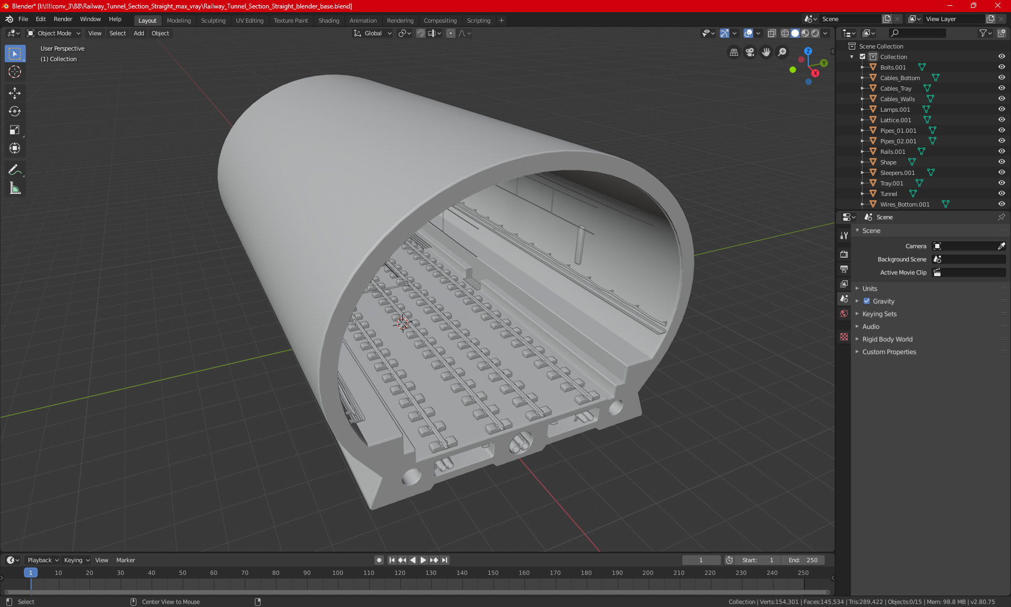Hide Rails.001 with its eye icon
Image resolution: width=1011 pixels, height=607 pixels.
[x=1002, y=152]
